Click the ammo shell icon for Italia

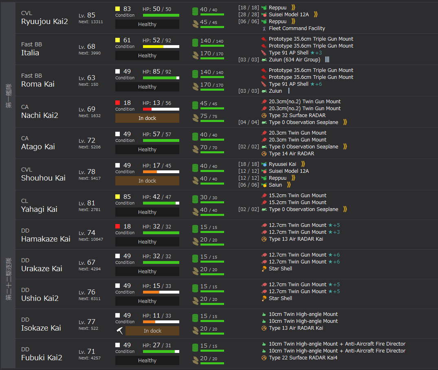[195, 55]
